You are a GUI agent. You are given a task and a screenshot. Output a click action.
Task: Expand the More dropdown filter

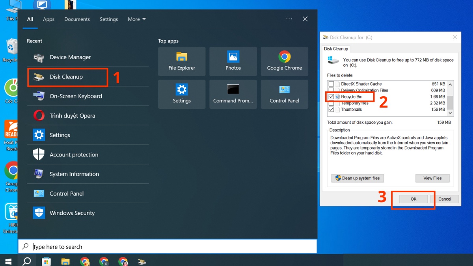tap(137, 19)
